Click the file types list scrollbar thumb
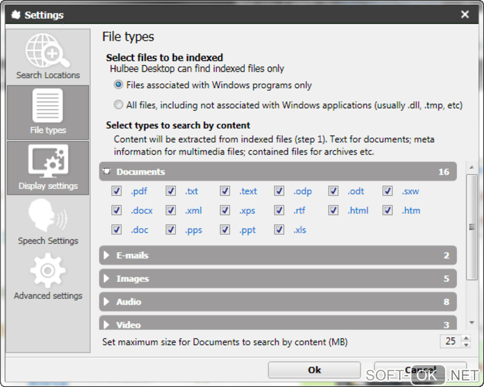This screenshot has width=484, height=387. pos(472,227)
